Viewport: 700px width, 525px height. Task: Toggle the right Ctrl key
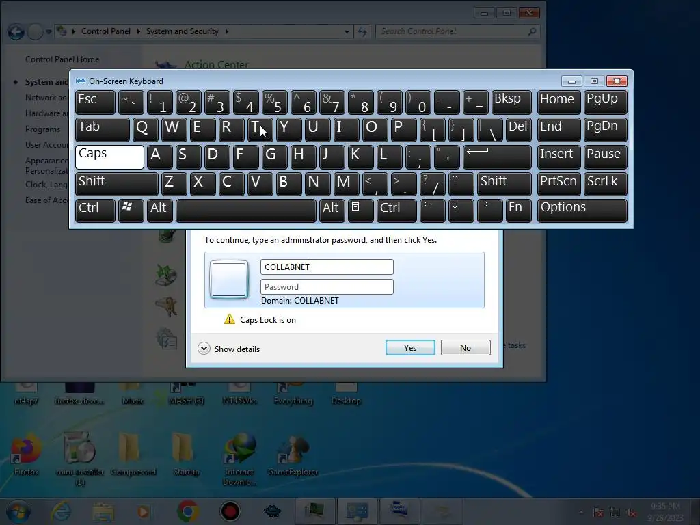pyautogui.click(x=396, y=211)
